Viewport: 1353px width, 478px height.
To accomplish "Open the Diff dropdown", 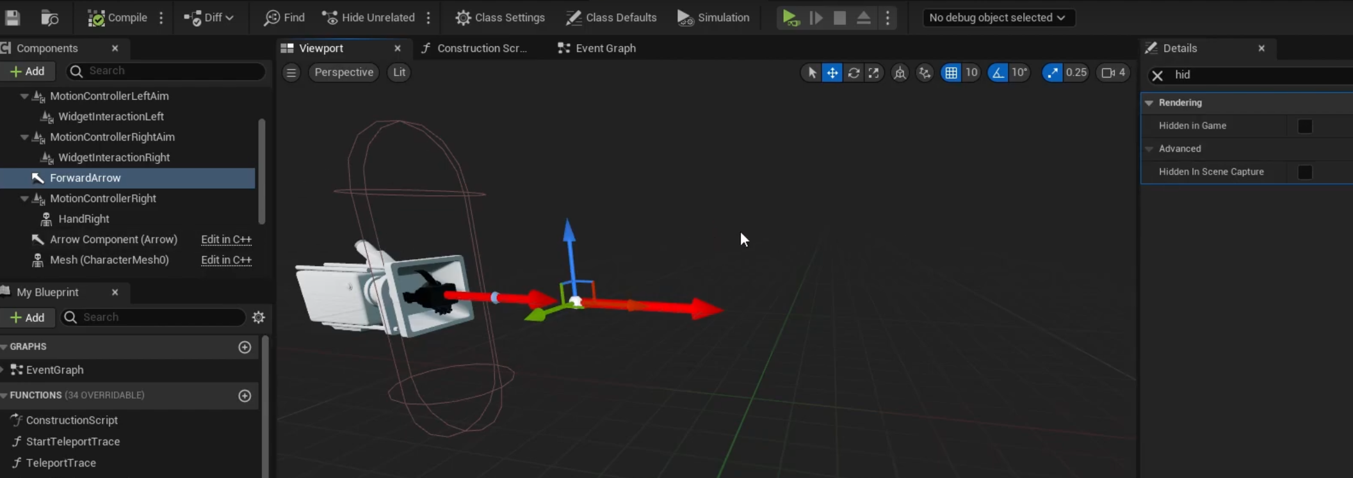I will pos(209,17).
